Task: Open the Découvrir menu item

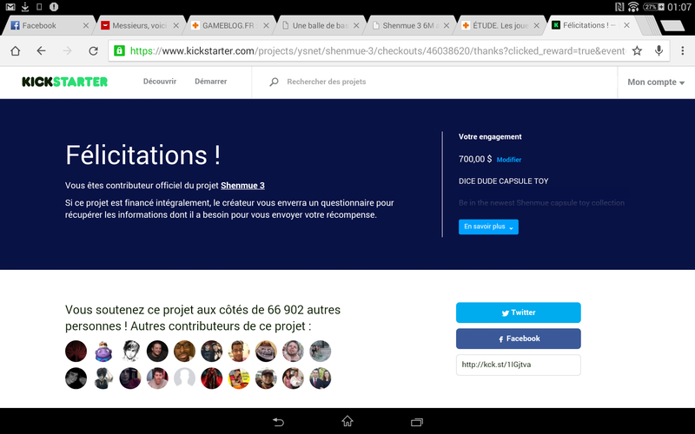Action: (x=160, y=82)
